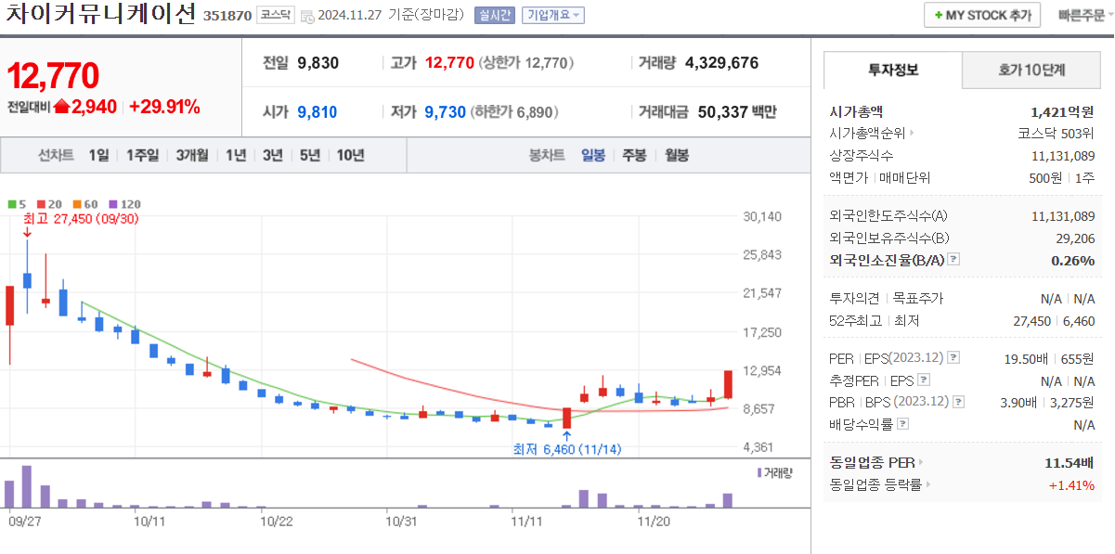The image size is (1115, 554).
Task: Select 1일 line chart period
Action: [98, 155]
